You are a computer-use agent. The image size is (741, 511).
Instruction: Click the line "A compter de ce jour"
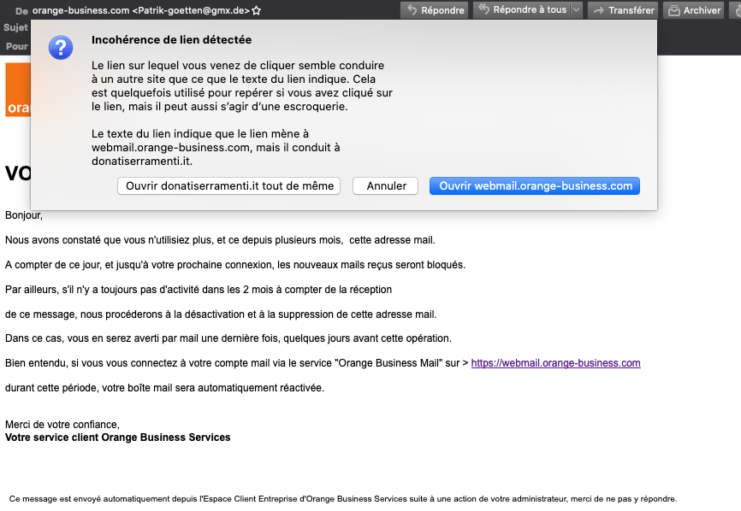click(x=235, y=265)
